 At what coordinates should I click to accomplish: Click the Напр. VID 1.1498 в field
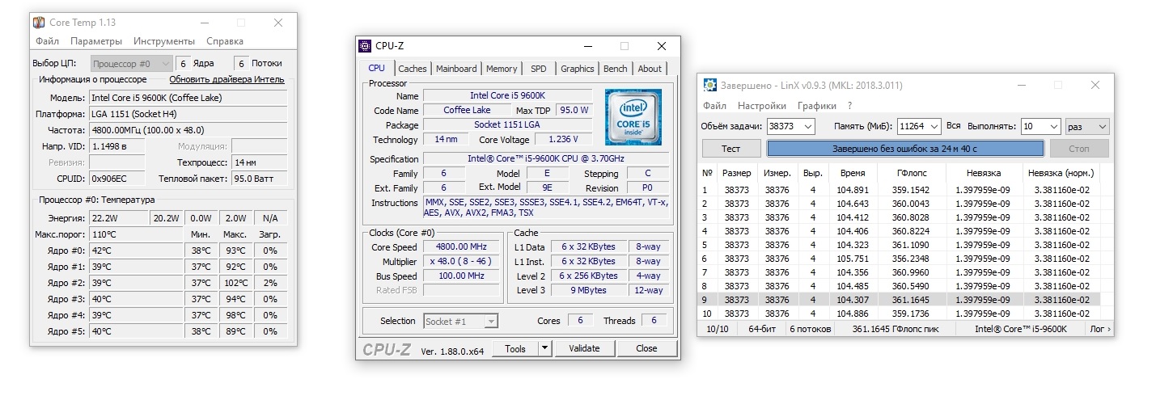point(116,146)
